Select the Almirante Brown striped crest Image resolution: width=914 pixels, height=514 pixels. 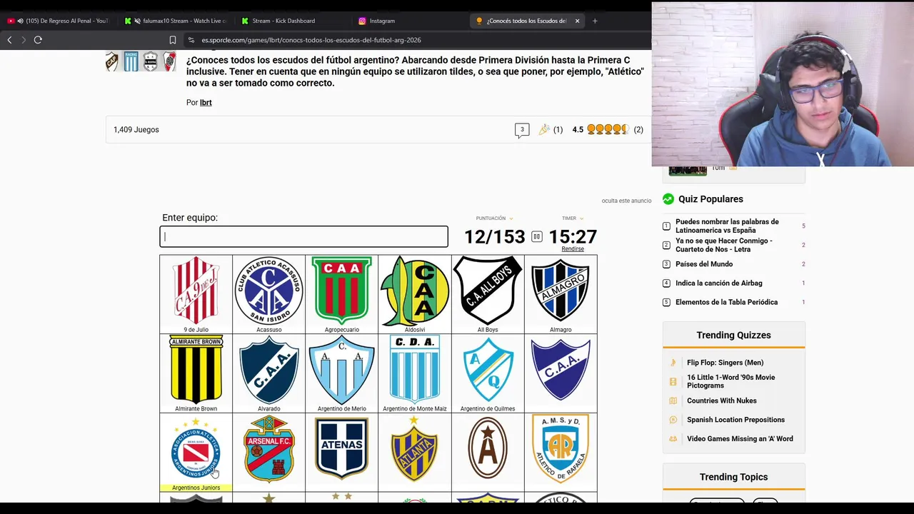pyautogui.click(x=196, y=371)
